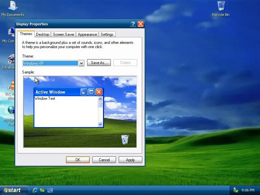This screenshot has height=195, width=260.
Task: Open the Appearance tab
Action: [x=87, y=34]
